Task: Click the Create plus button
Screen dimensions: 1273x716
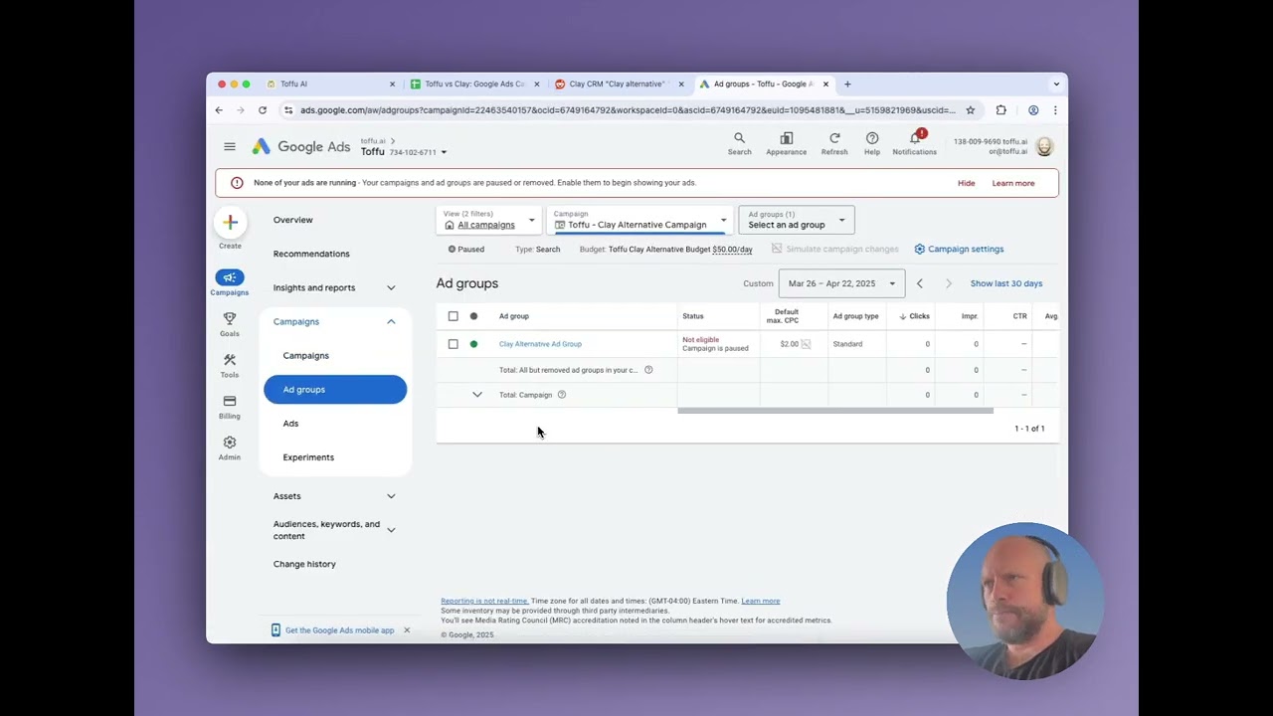Action: point(230,222)
